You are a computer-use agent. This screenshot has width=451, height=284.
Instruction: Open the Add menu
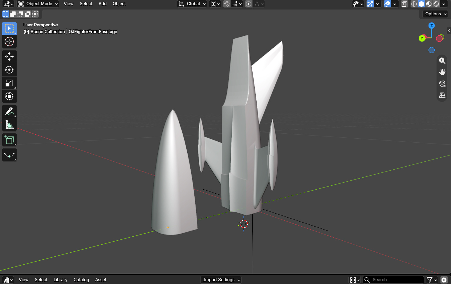tap(103, 4)
